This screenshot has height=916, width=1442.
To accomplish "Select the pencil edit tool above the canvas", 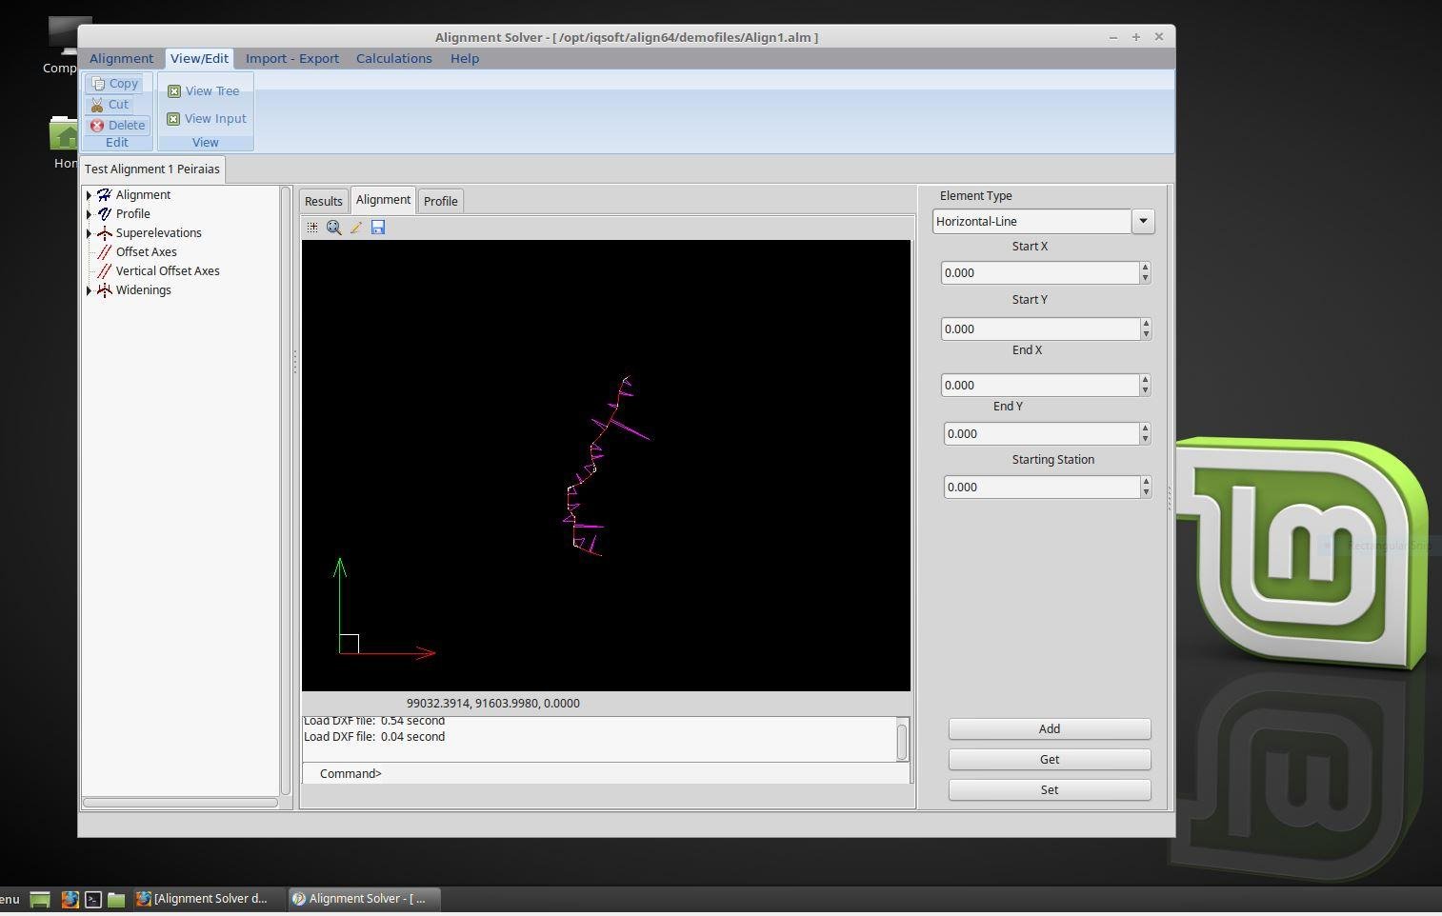I will [356, 227].
